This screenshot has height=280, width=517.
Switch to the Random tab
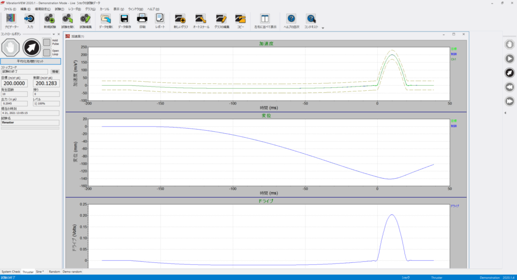(55, 272)
